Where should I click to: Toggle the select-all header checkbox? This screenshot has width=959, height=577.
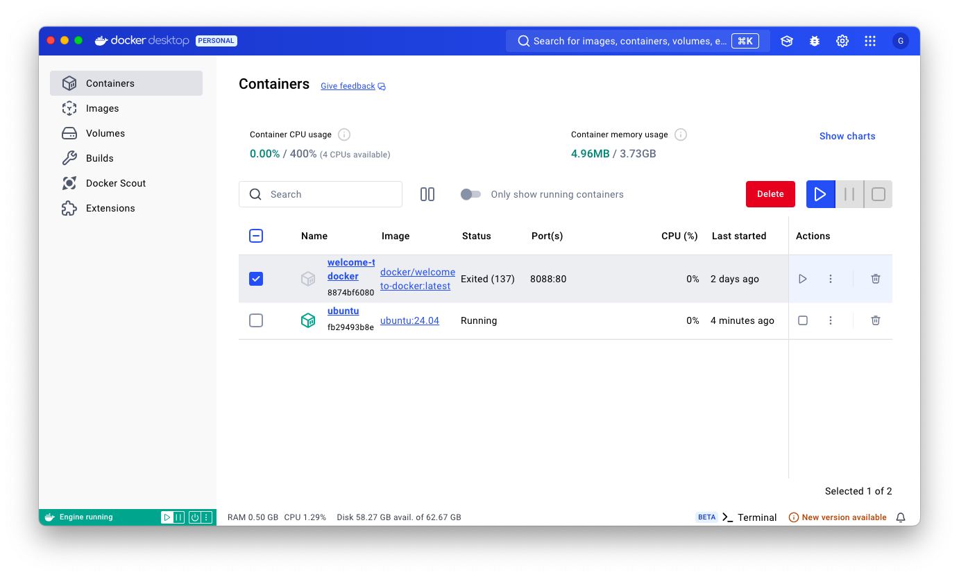(256, 236)
